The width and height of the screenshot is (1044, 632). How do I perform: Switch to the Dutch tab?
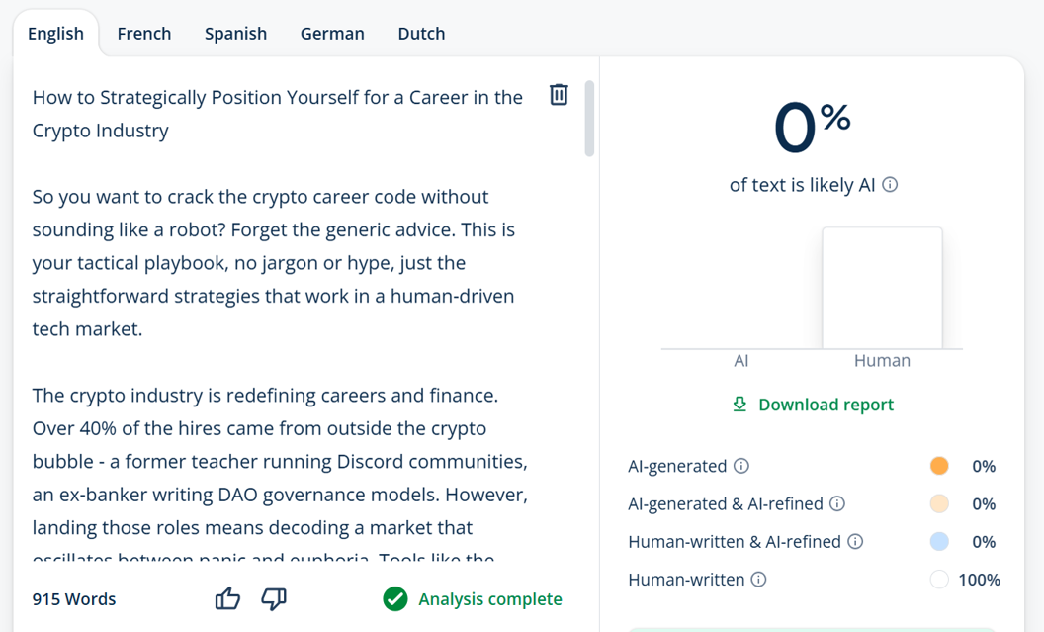point(421,34)
